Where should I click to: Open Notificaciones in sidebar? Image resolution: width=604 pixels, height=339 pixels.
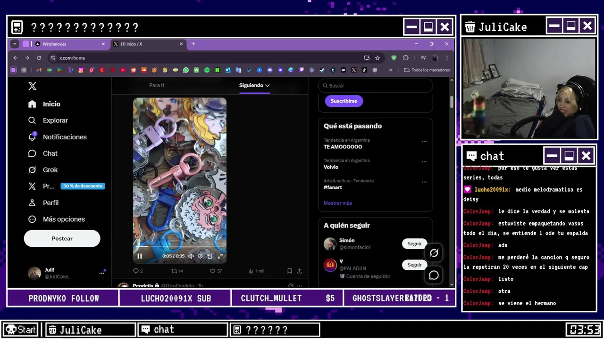(58, 137)
